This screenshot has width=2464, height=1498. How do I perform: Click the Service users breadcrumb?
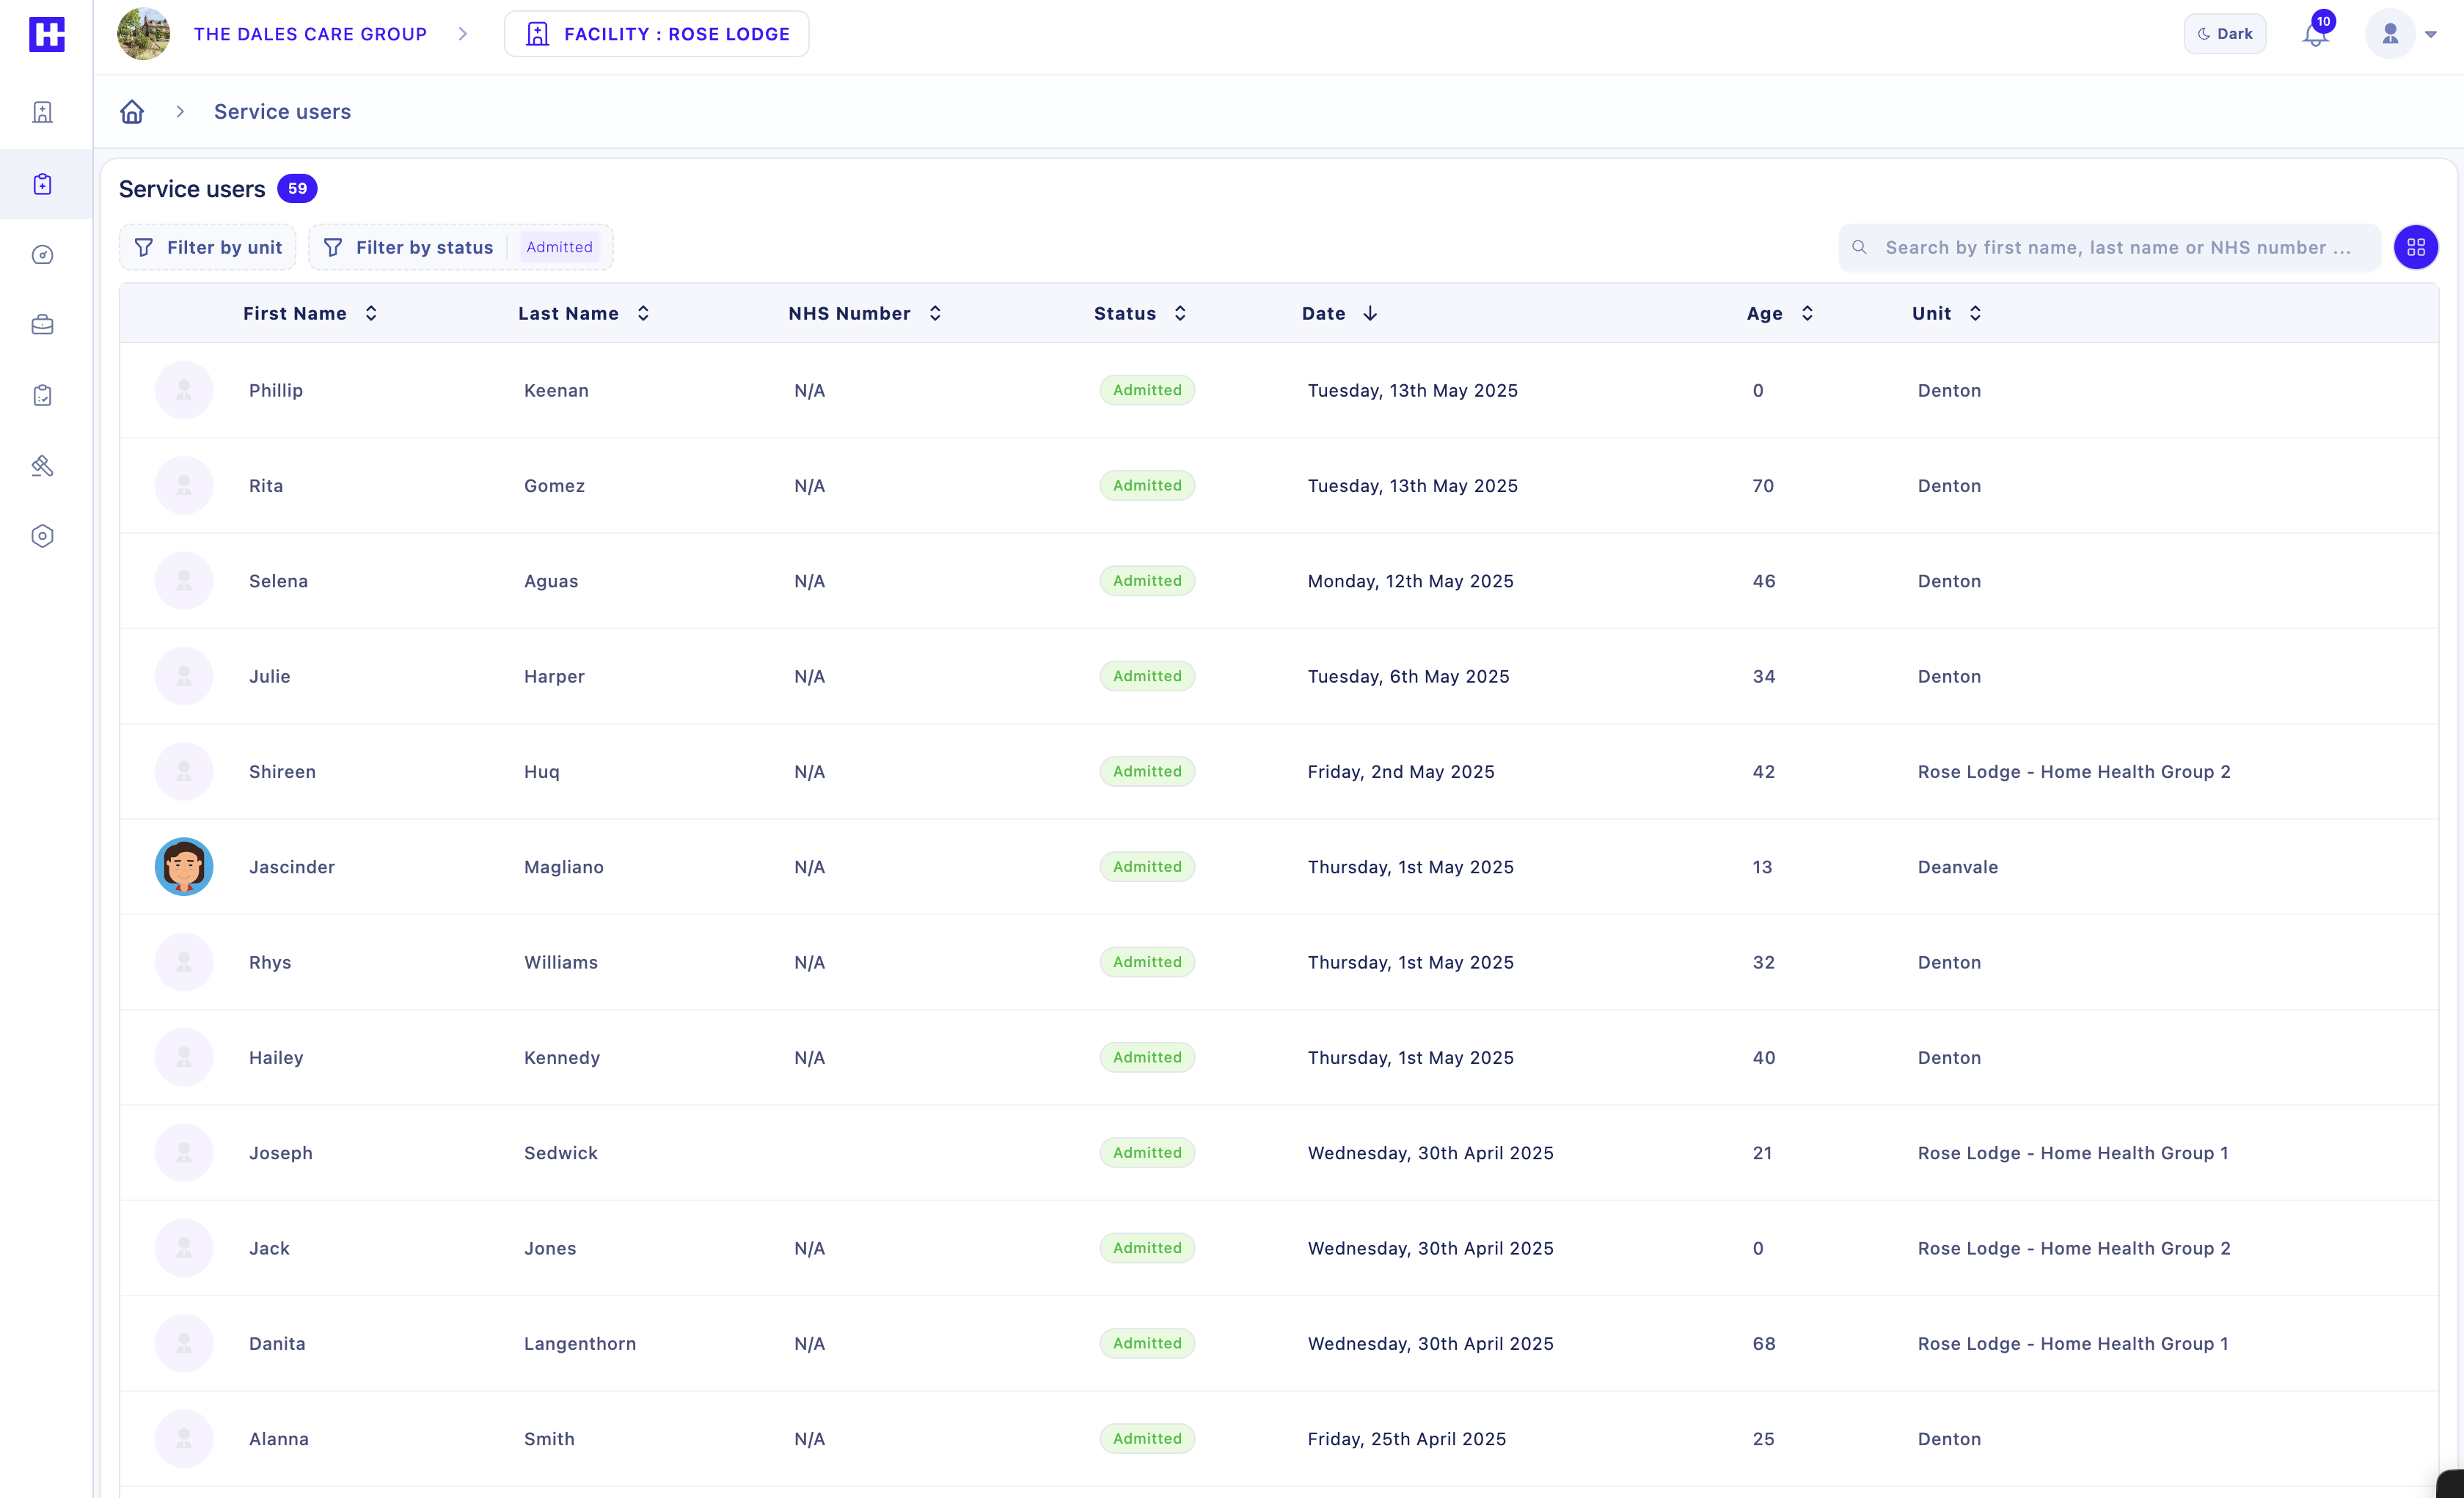(282, 112)
